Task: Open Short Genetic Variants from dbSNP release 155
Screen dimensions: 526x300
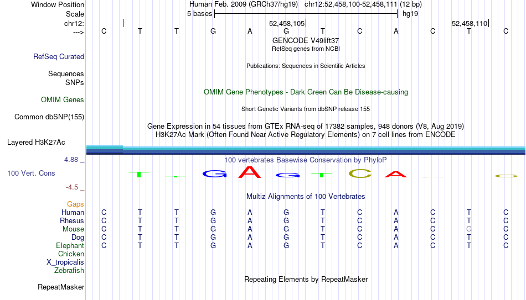Action: 306,109
